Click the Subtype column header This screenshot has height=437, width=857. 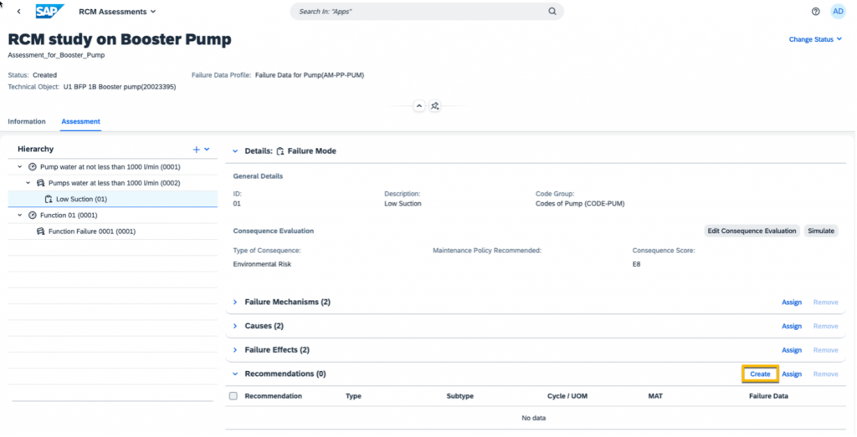(459, 396)
